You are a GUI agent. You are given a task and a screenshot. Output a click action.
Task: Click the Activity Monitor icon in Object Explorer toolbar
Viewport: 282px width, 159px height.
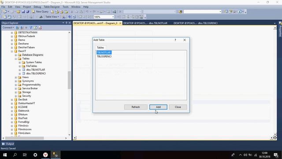click(x=40, y=27)
